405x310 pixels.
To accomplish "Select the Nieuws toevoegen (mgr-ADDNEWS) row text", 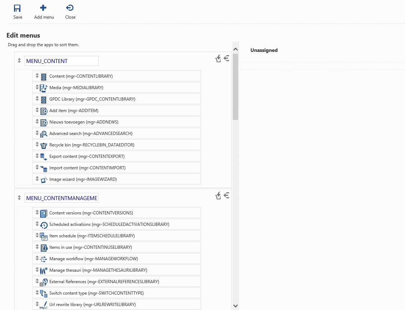I will pyautogui.click(x=84, y=122).
